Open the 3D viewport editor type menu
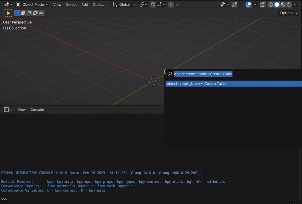 (x=8, y=5)
